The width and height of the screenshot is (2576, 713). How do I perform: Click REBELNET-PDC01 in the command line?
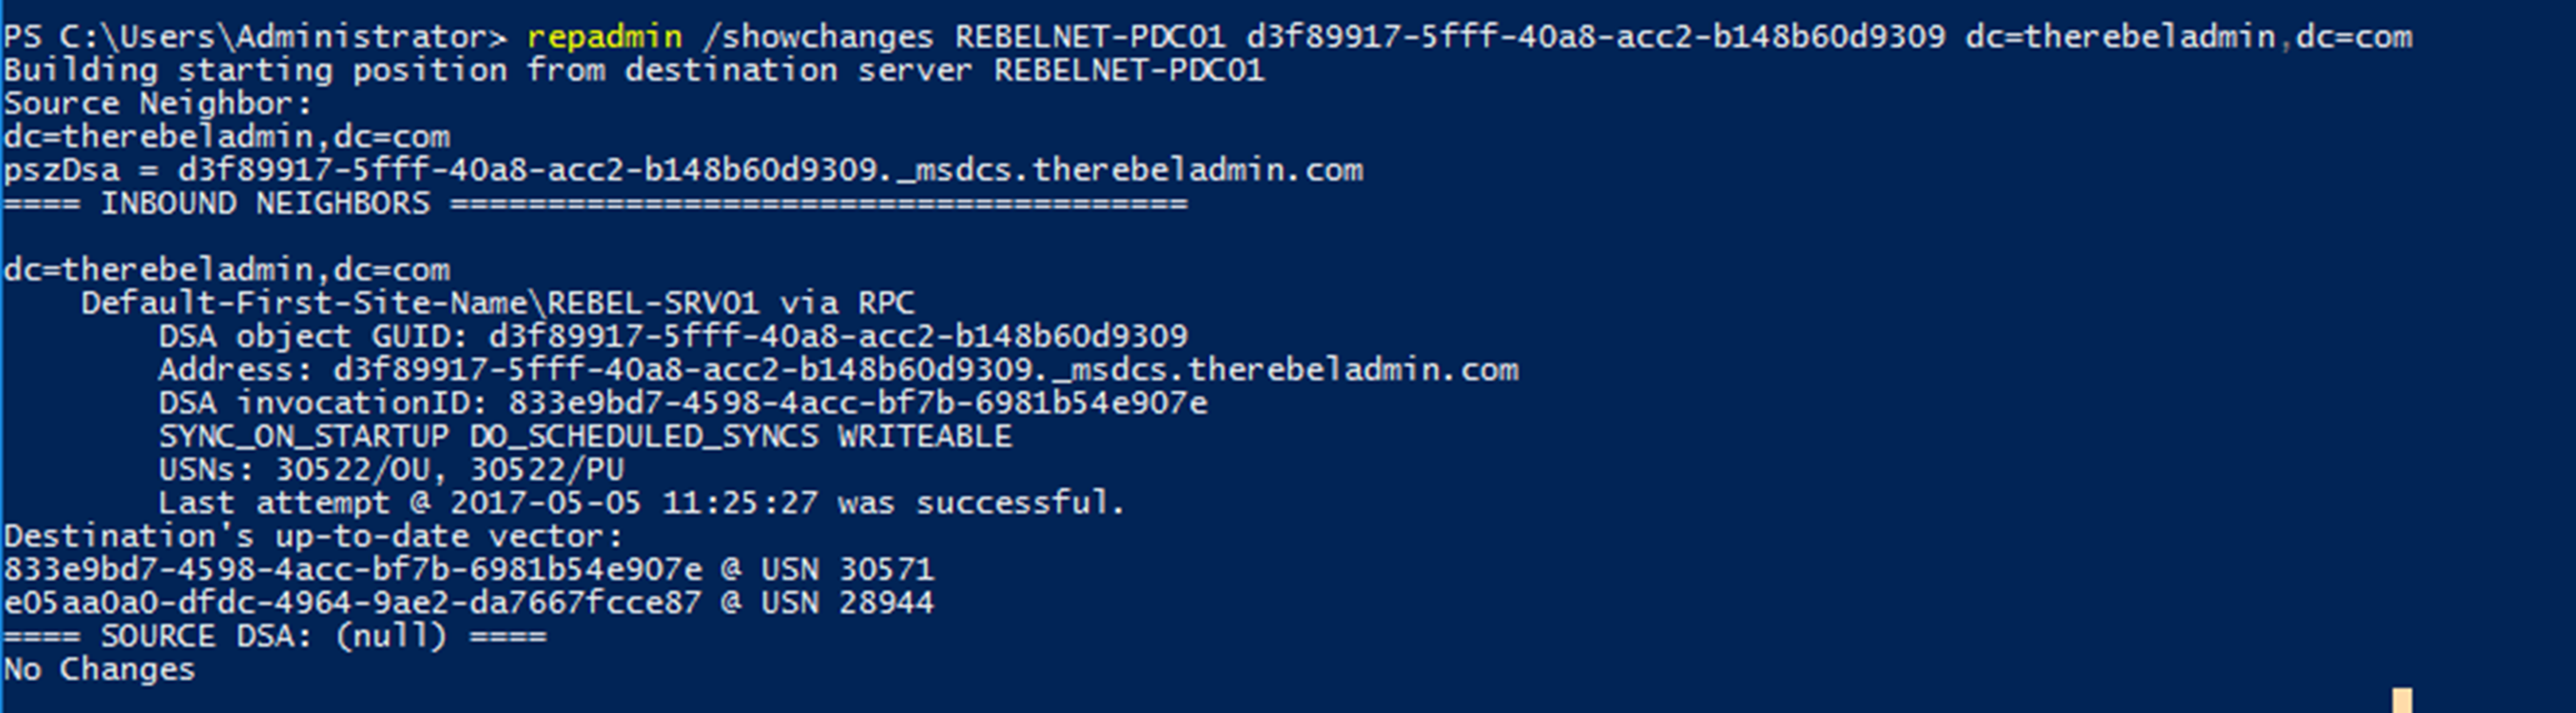click(x=1089, y=37)
